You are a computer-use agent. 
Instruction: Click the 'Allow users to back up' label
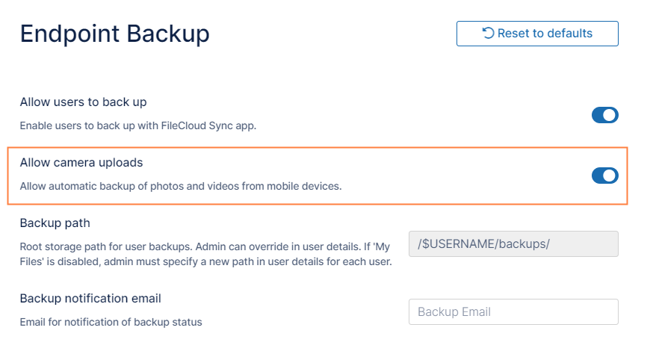(83, 102)
